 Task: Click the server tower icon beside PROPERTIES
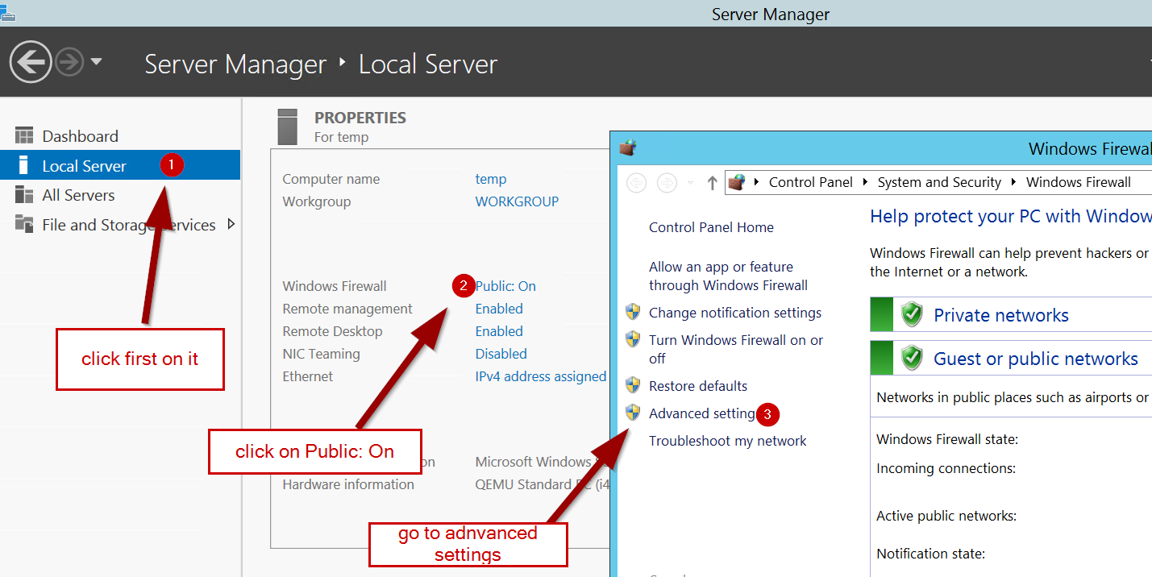pos(287,127)
